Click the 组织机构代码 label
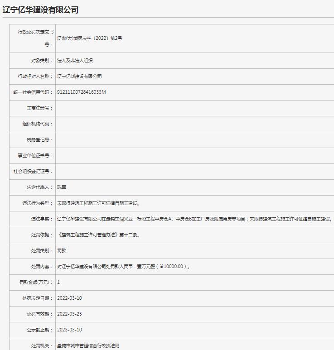Image resolution: width=334 pixels, height=350 pixels. (x=38, y=124)
